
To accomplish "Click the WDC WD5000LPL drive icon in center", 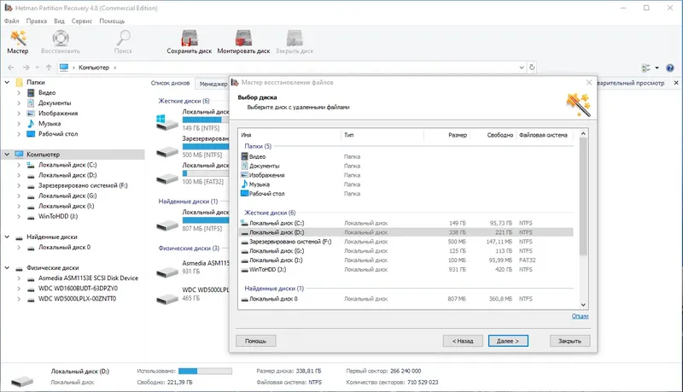I will [166, 298].
